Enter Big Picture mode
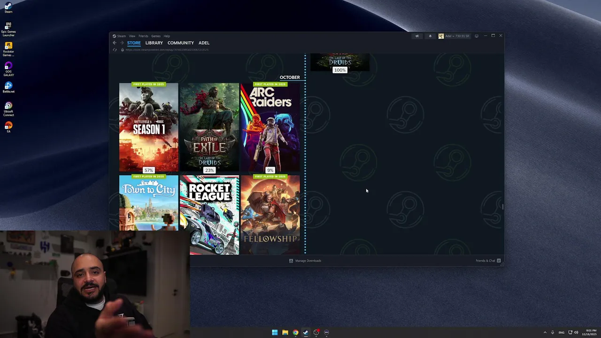The height and width of the screenshot is (338, 601). click(477, 36)
